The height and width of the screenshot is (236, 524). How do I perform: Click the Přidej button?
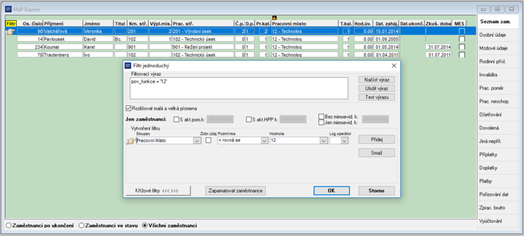click(377, 140)
